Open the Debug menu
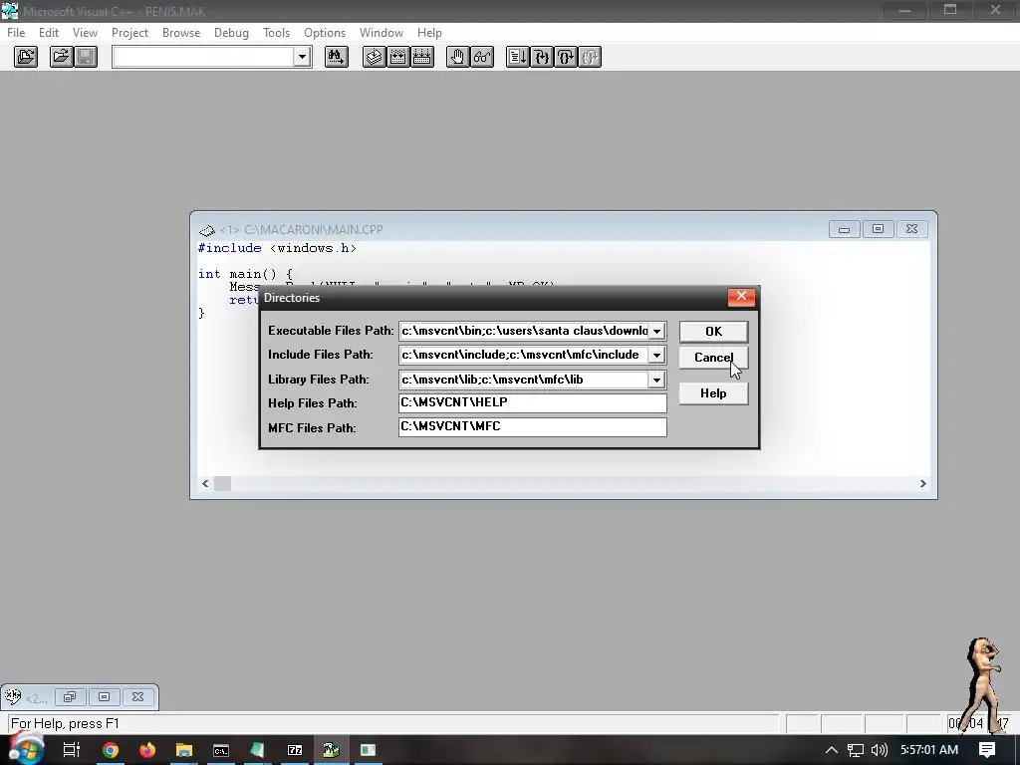The height and width of the screenshot is (765, 1020). click(231, 33)
